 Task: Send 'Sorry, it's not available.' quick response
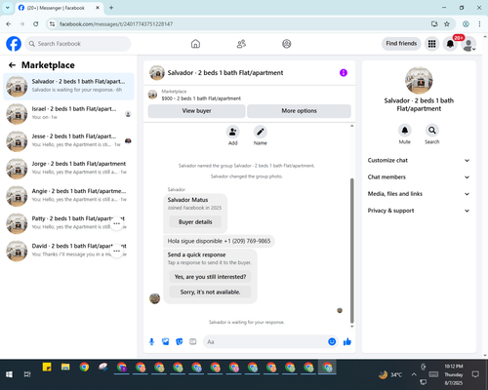210,292
